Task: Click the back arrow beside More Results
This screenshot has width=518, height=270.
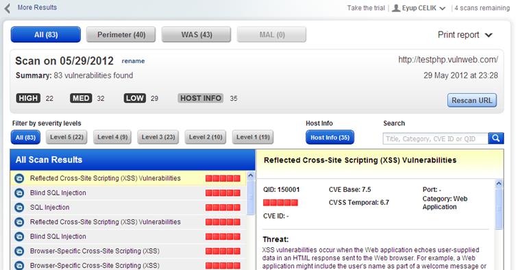Action: [x=8, y=8]
